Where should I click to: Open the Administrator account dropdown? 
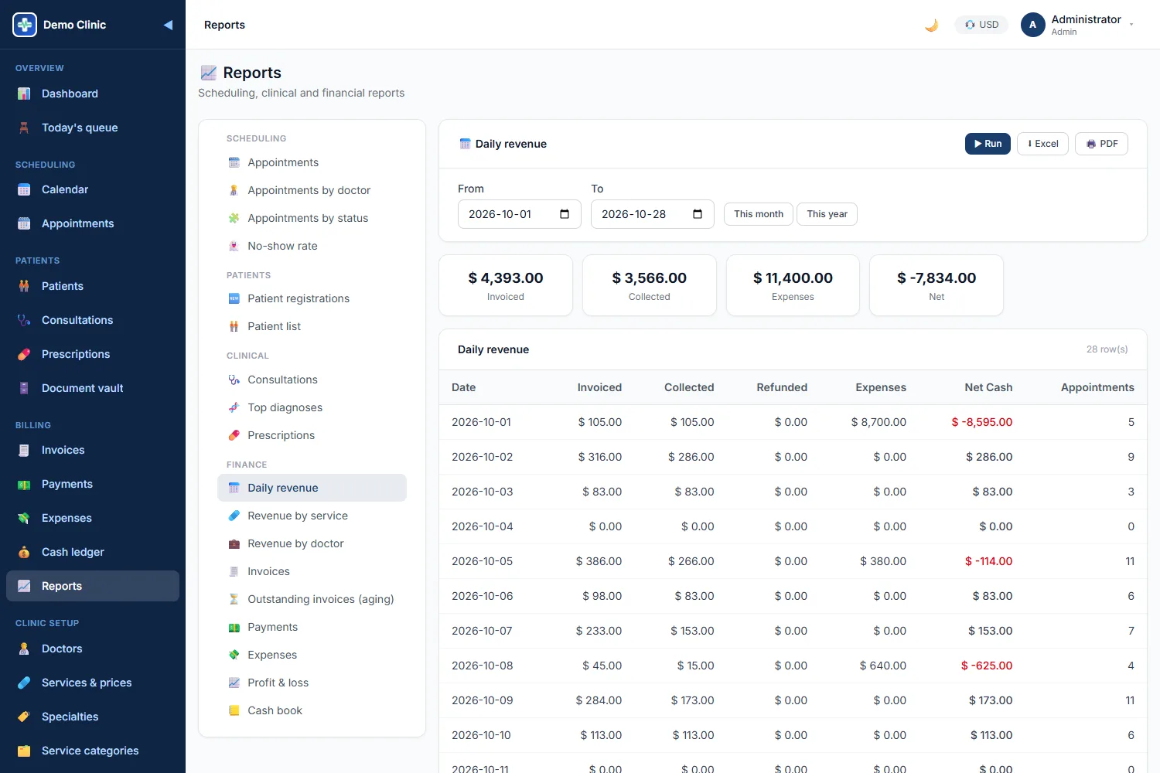click(x=1078, y=25)
